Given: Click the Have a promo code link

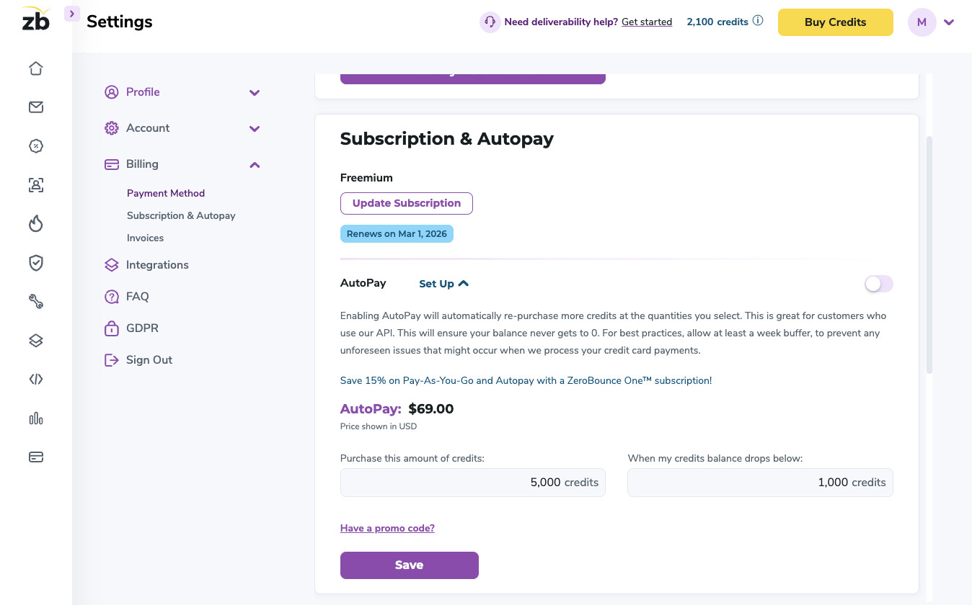Looking at the screenshot, I should pos(387,528).
